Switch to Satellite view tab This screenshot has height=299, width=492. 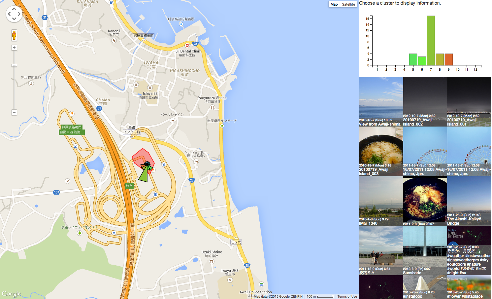coord(348,4)
